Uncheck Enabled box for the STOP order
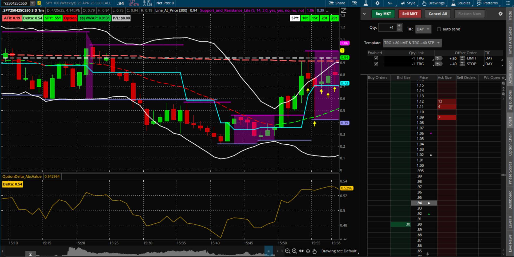Image resolution: width=514 pixels, height=257 pixels. tap(376, 64)
